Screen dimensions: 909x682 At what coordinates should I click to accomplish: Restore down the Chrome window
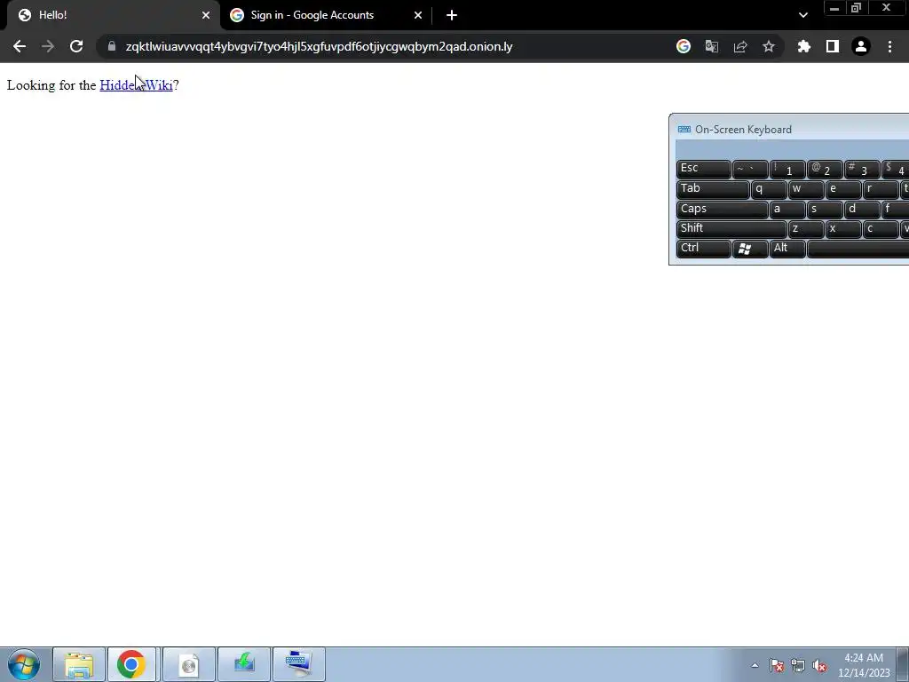point(857,8)
